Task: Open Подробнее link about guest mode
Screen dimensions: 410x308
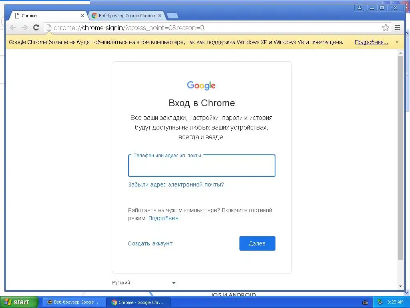Action: (166, 218)
